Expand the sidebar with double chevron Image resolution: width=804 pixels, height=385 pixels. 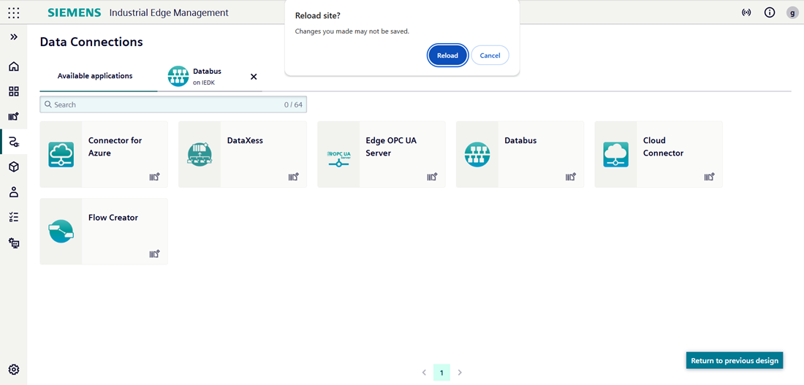[14, 37]
